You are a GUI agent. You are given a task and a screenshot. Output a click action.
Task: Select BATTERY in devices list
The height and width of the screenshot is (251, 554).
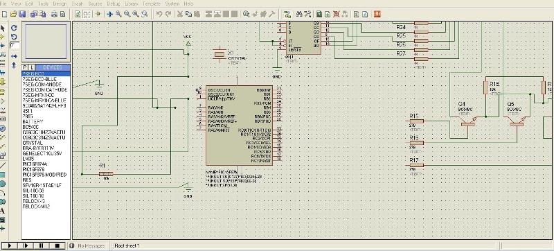coord(46,121)
